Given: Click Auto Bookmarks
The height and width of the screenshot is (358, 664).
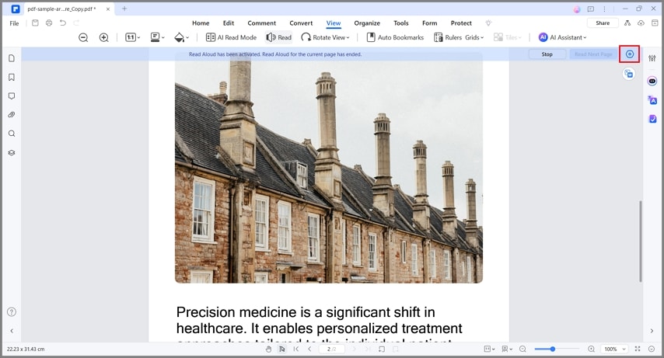Looking at the screenshot, I should pyautogui.click(x=395, y=37).
